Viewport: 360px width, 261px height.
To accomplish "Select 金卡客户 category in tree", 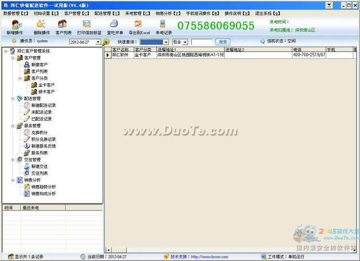I will 47,85.
